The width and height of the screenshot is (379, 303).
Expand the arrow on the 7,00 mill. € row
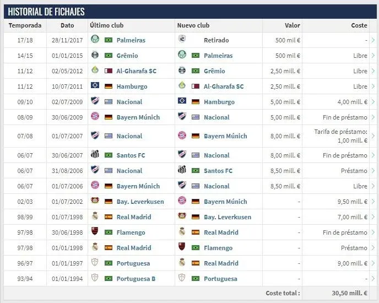[x=373, y=217]
